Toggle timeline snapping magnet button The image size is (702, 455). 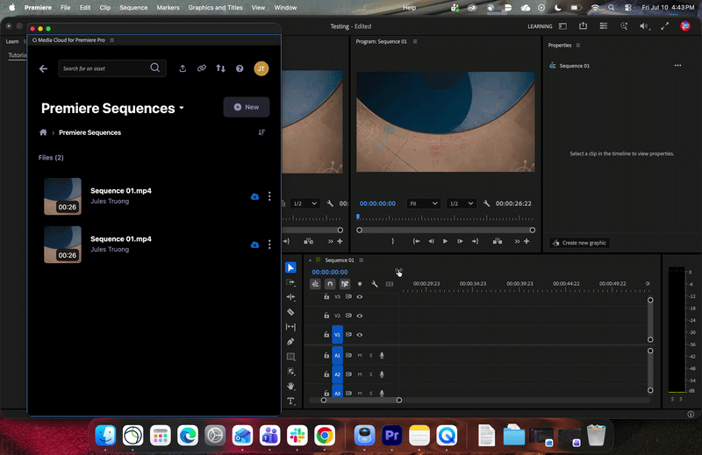pyautogui.click(x=330, y=284)
